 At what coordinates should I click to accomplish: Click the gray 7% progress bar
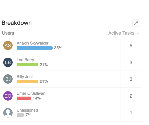(20, 115)
